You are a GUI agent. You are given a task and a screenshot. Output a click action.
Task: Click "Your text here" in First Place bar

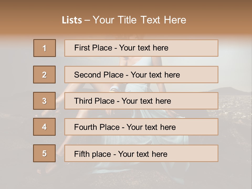pos(144,48)
